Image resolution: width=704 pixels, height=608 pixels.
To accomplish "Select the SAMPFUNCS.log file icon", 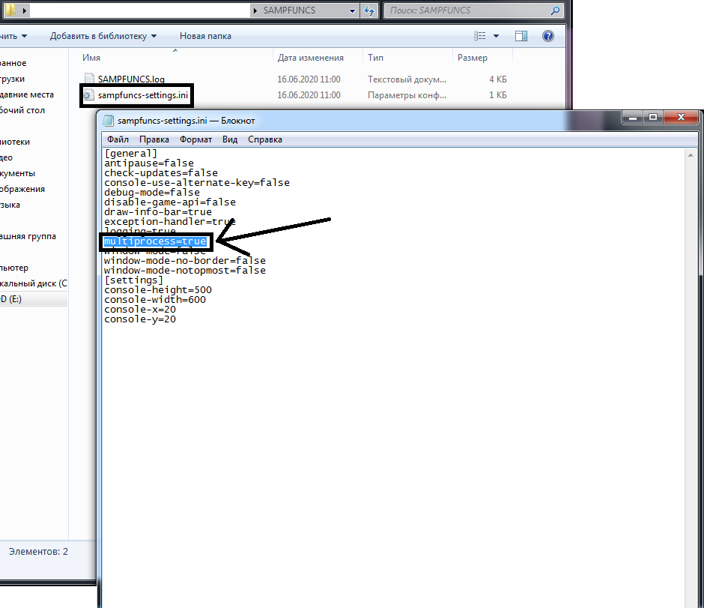I will pos(89,79).
